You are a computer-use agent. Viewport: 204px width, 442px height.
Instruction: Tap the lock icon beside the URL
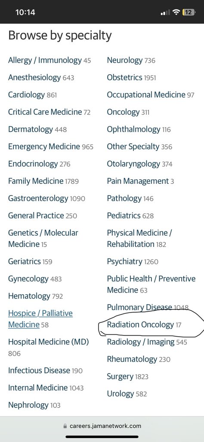pos(65,426)
